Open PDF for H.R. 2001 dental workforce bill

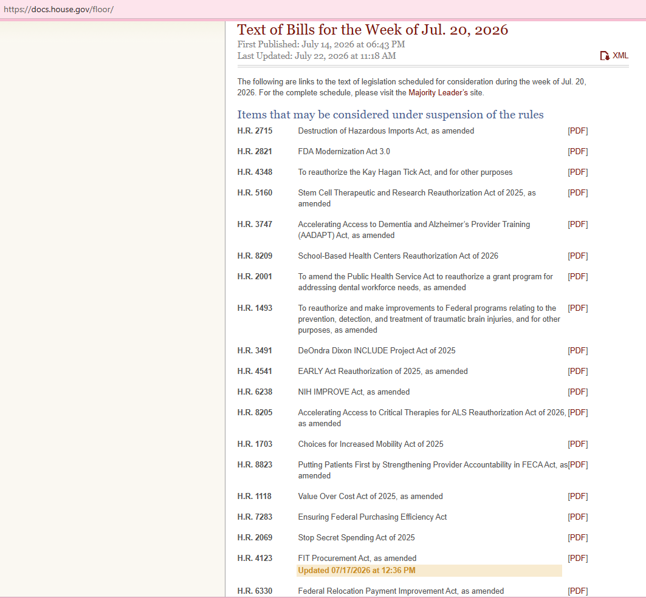tap(577, 277)
